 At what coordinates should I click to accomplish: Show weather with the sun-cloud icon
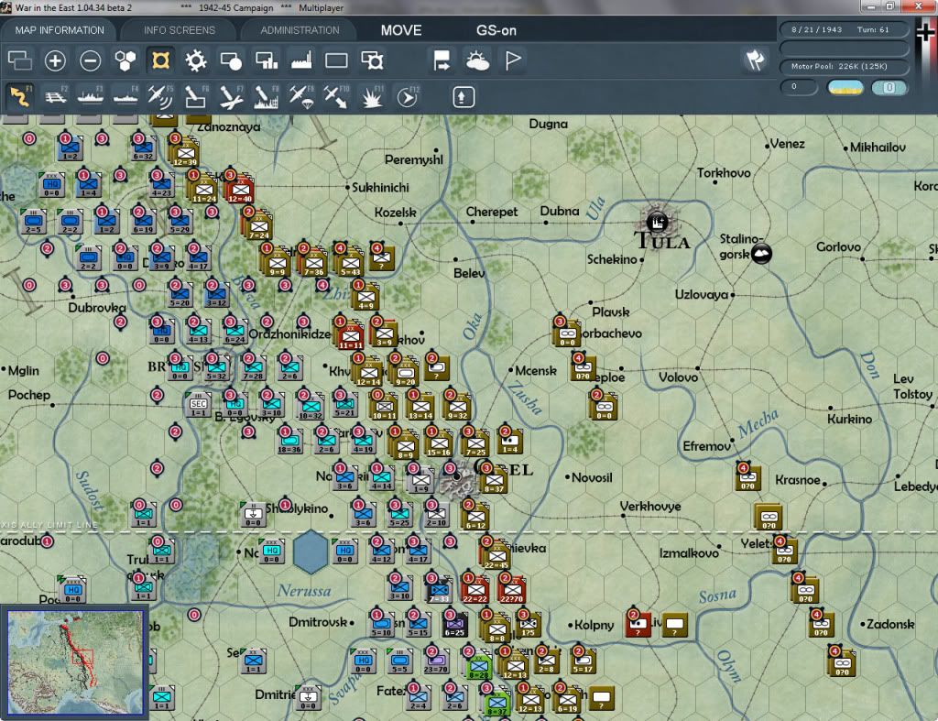point(477,60)
